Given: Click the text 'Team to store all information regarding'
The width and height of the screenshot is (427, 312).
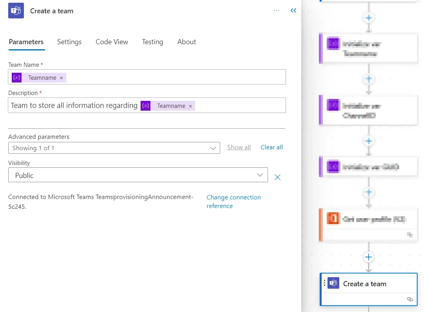Looking at the screenshot, I should tap(74, 106).
